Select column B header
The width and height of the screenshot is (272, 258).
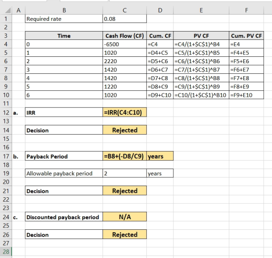pos(64,10)
